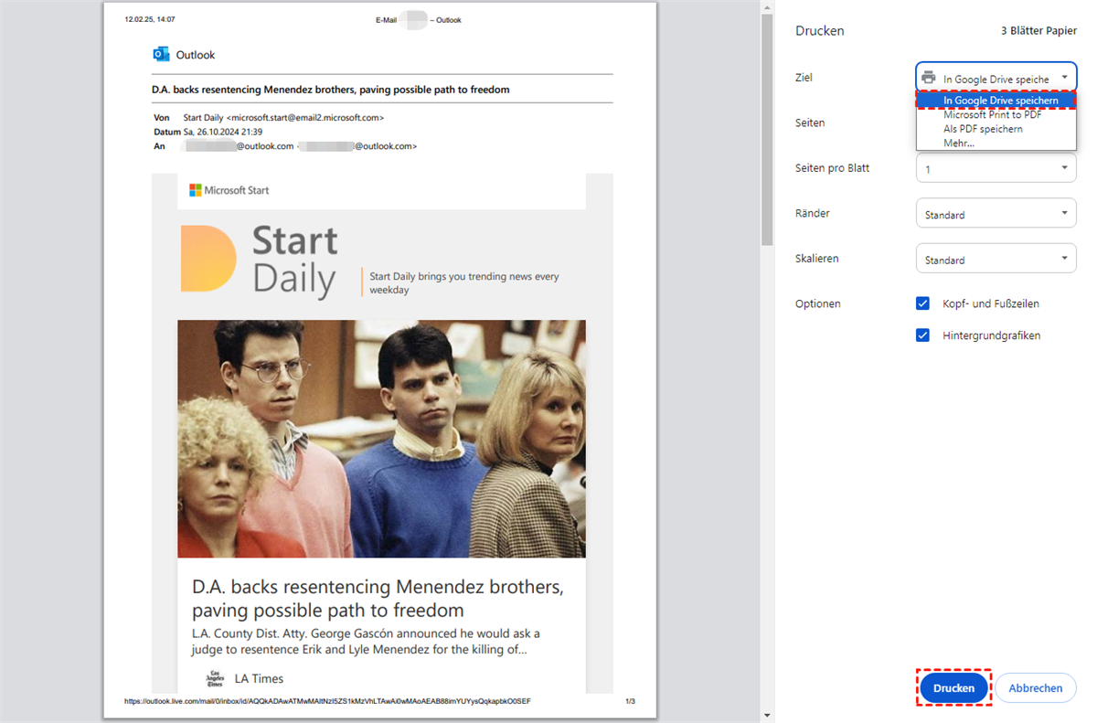Expand the Ränder dropdown

[996, 215]
